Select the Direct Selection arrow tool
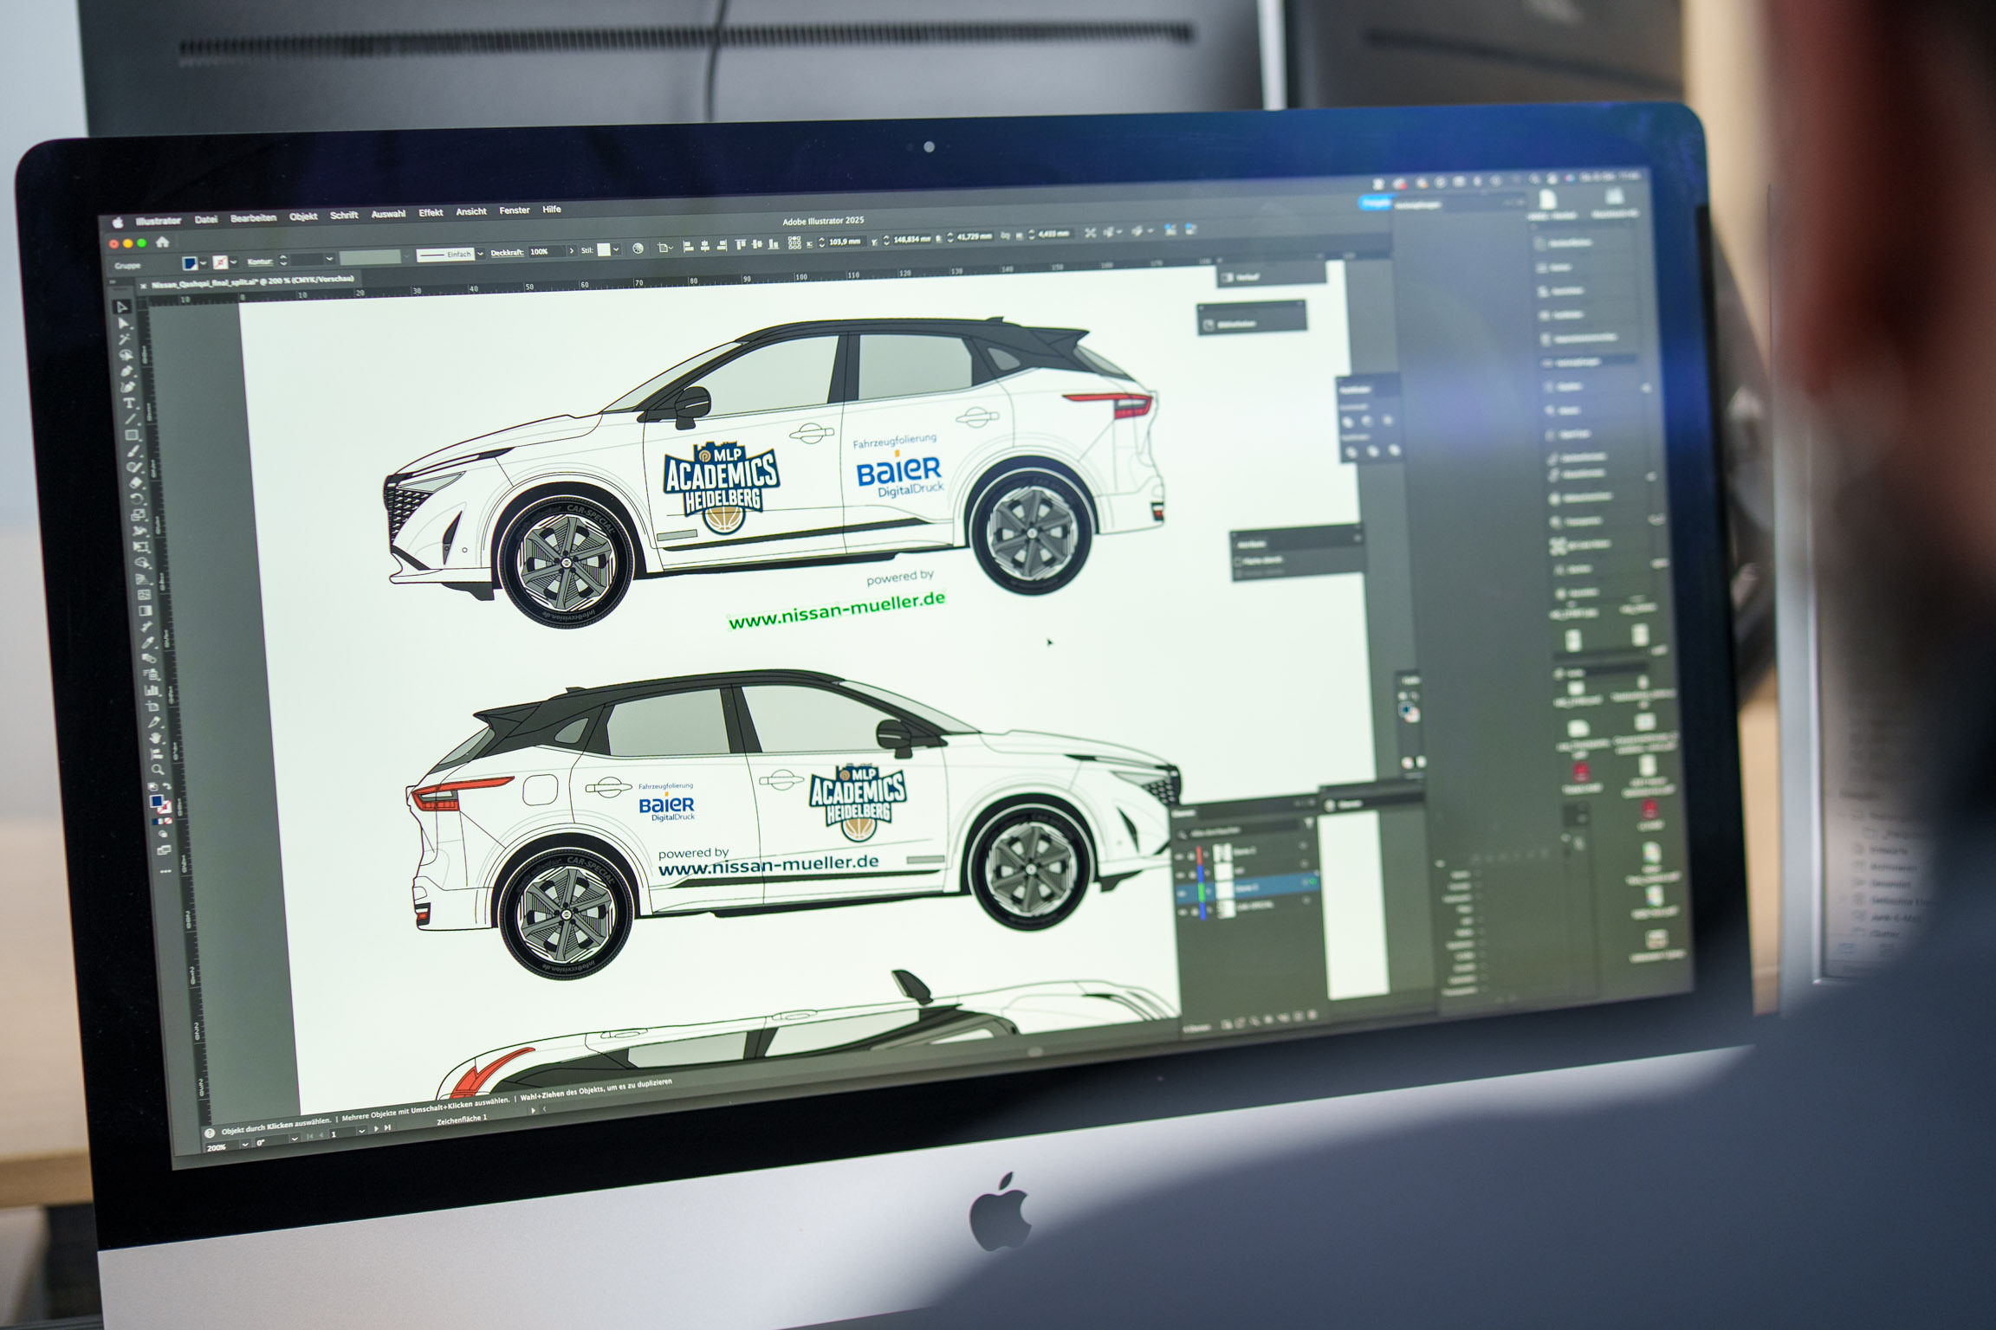1996x1330 pixels. click(x=123, y=323)
